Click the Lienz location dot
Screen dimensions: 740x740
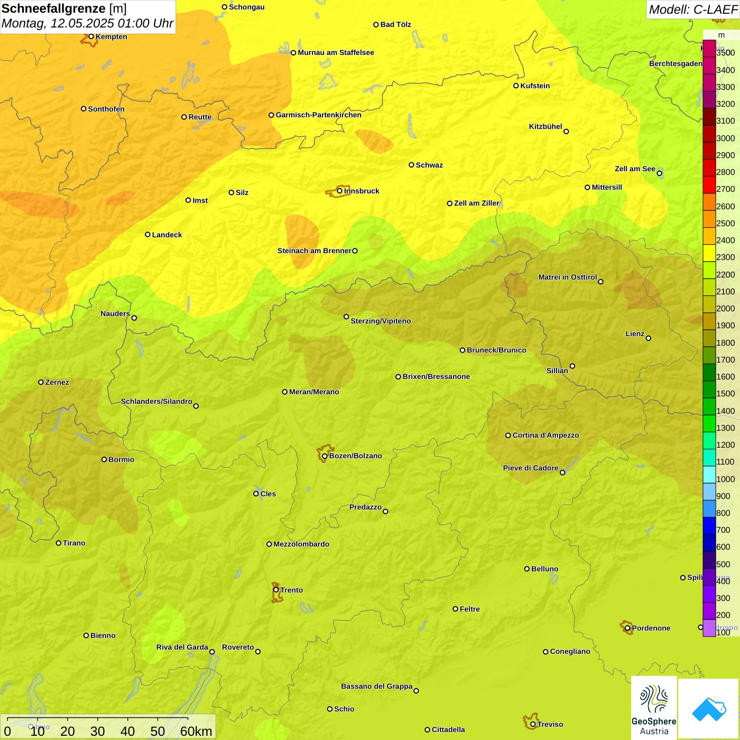[649, 338]
